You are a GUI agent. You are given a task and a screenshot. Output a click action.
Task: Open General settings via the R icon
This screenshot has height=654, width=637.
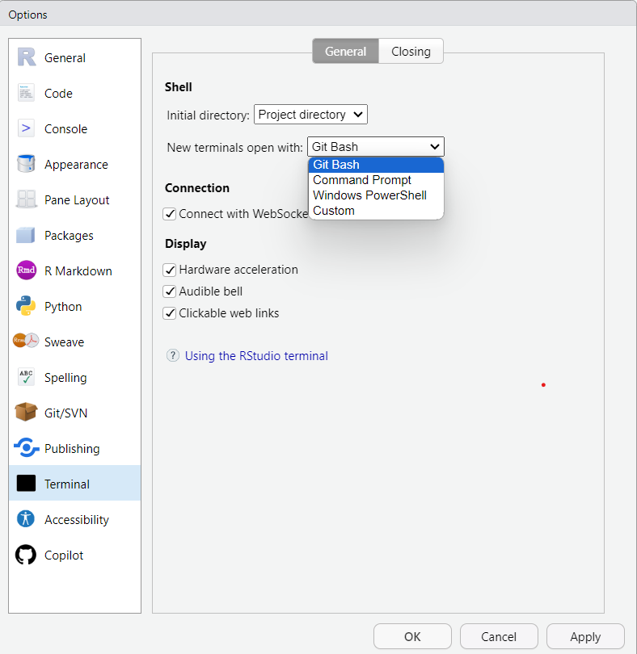point(27,57)
